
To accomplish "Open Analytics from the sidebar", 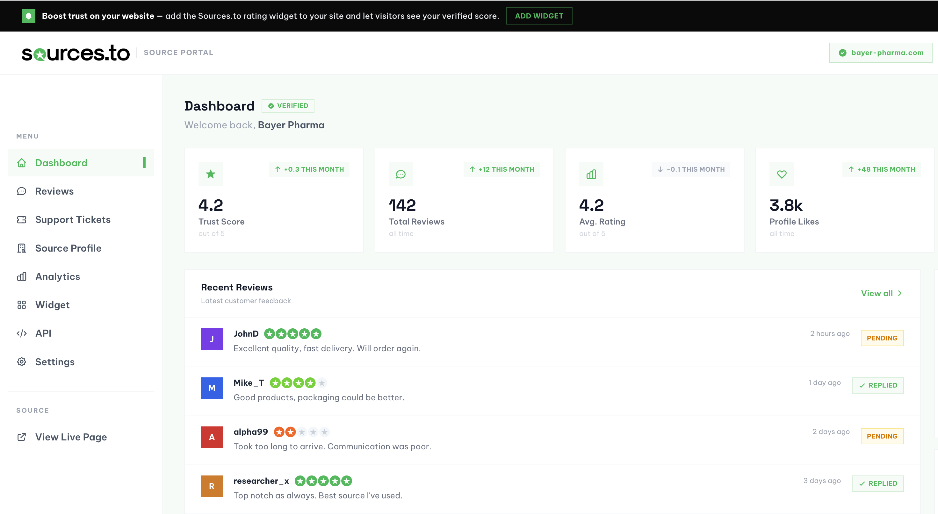I will click(81, 277).
